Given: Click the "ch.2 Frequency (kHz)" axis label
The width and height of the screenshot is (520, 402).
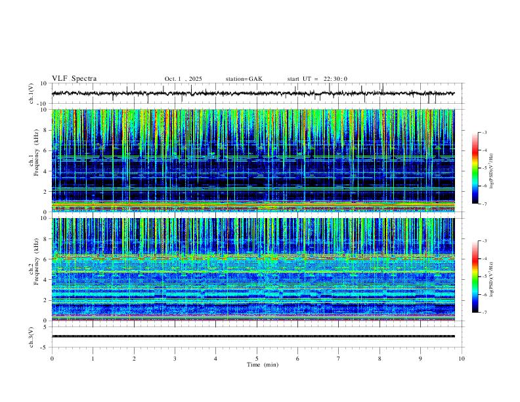Looking at the screenshot, I should [x=34, y=261].
